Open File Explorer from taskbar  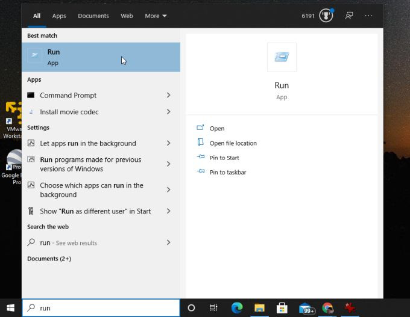pyautogui.click(x=259, y=308)
